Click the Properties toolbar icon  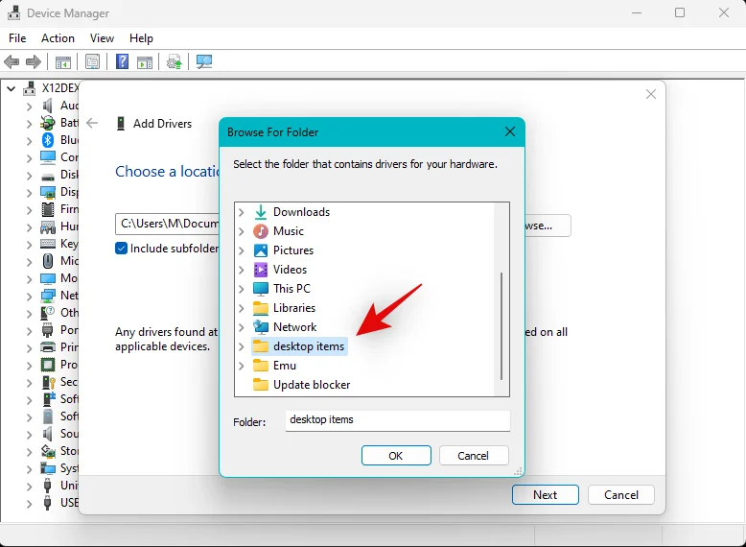(92, 61)
